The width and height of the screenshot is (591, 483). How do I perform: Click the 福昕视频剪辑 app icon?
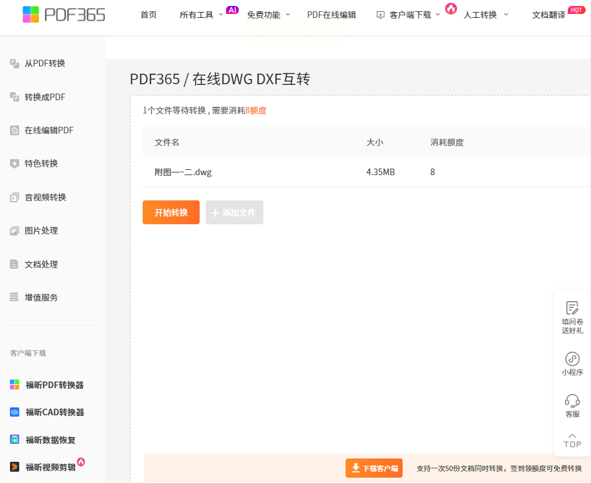[x=15, y=467]
